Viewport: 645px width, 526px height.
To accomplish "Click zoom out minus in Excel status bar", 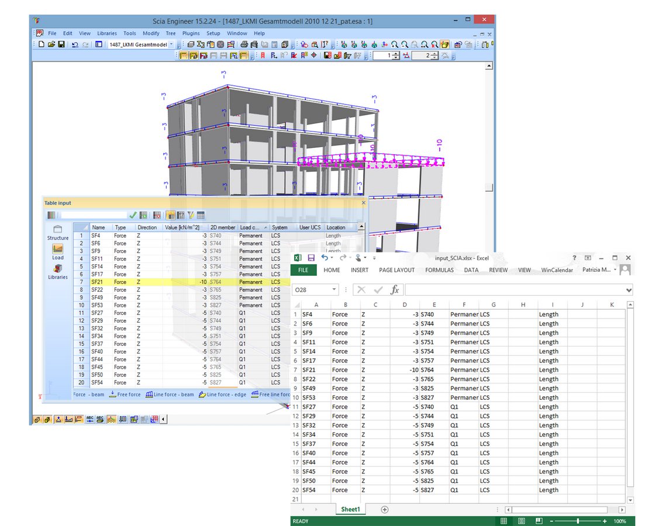I will [552, 521].
